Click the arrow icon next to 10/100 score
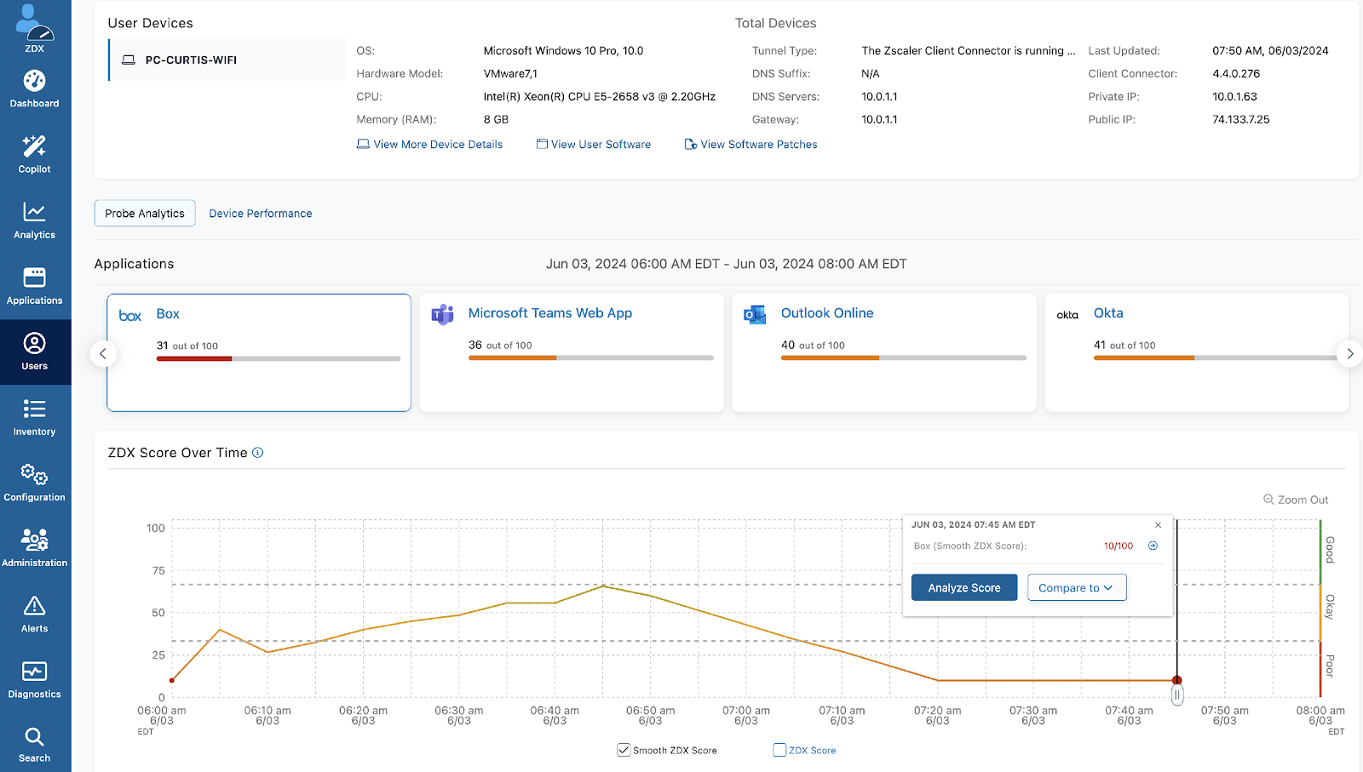1363x772 pixels. tap(1153, 546)
